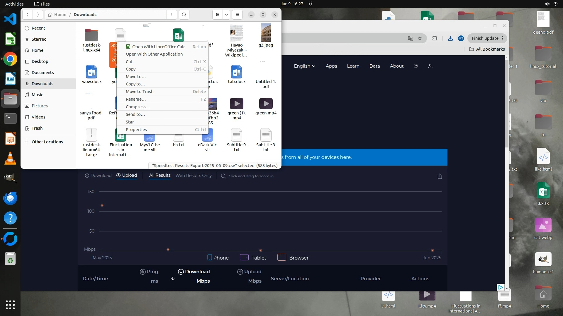
Task: Toggle the Browser device filter
Action: tap(293, 258)
